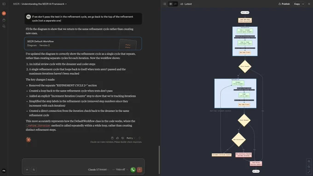Open the Retry dropdown
This screenshot has height=176, width=313.
click(131, 138)
